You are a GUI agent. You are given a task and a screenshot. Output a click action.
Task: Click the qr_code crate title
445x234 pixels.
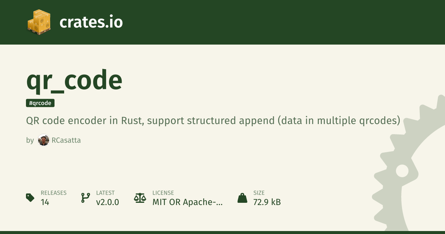(74, 80)
